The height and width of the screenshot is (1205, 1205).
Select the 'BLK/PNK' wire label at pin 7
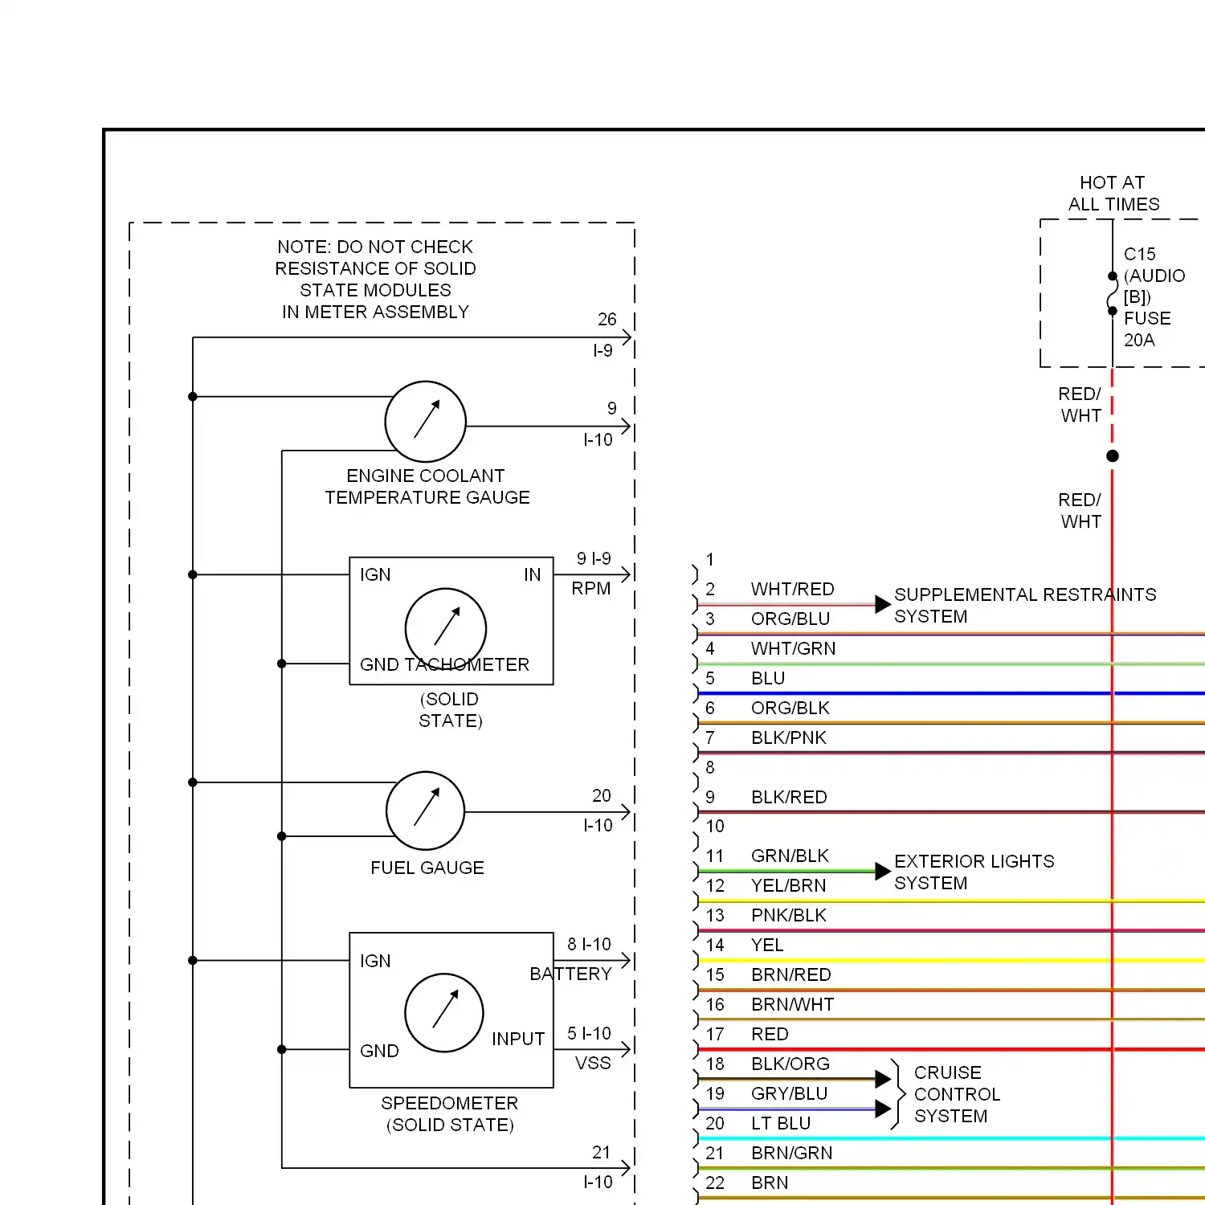789,737
